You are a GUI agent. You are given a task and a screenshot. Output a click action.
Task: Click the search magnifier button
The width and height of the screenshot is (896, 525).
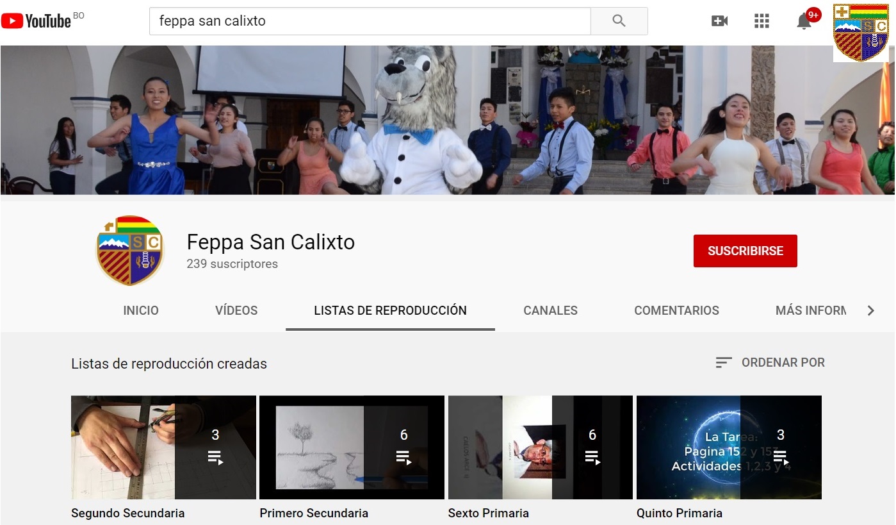[619, 21]
